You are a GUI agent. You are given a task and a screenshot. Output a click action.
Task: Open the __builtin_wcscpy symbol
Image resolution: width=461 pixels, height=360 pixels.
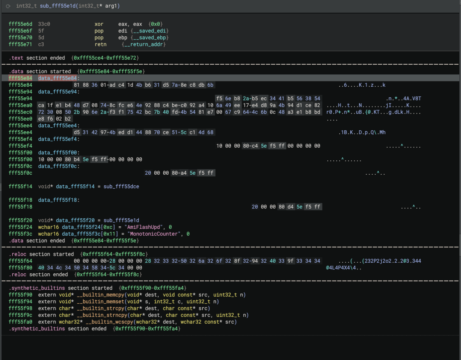(109, 322)
